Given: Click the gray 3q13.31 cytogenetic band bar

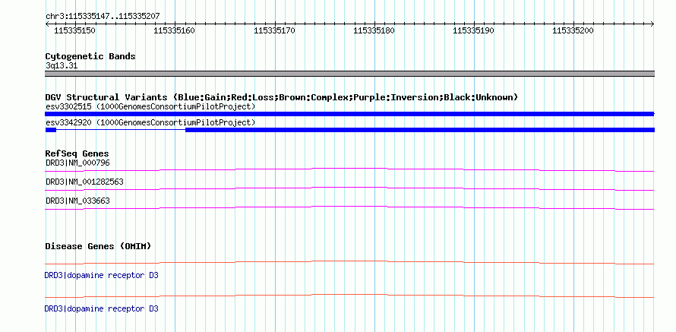Looking at the screenshot, I should 349,74.
